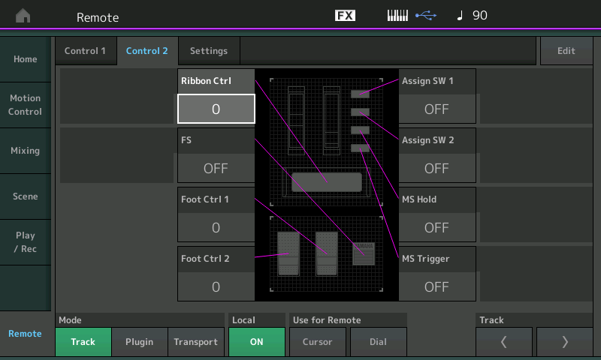Toggle the MS Hold OFF value
This screenshot has width=601, height=360.
click(x=436, y=227)
